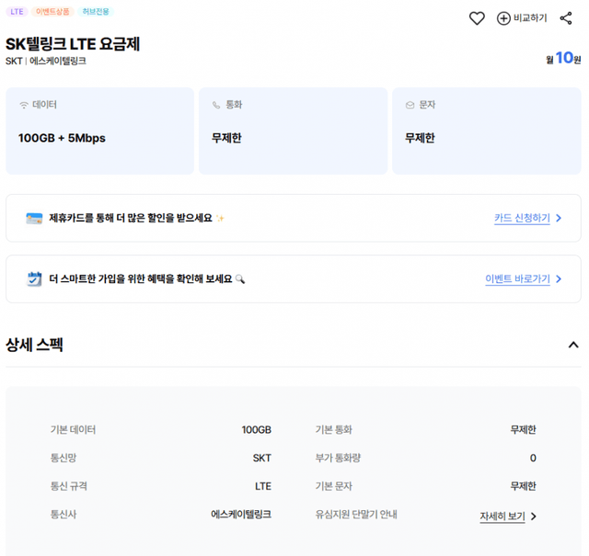Open the 카드 신청하기 link
589x556 pixels.
(521, 219)
